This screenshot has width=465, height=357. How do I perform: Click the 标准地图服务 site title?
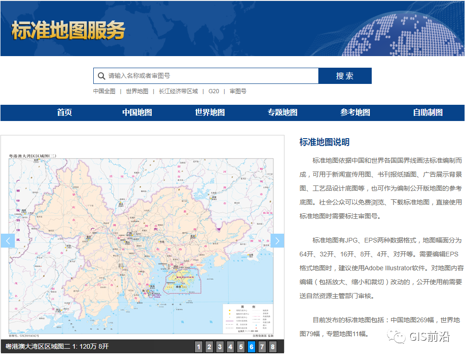tap(68, 30)
